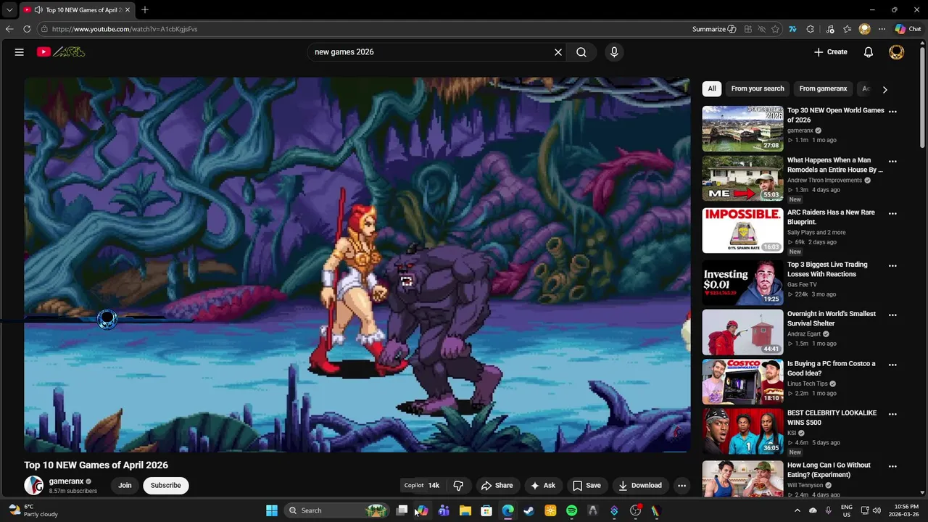Open the YouTube notifications bell
This screenshot has height=522, width=928.
click(x=869, y=52)
